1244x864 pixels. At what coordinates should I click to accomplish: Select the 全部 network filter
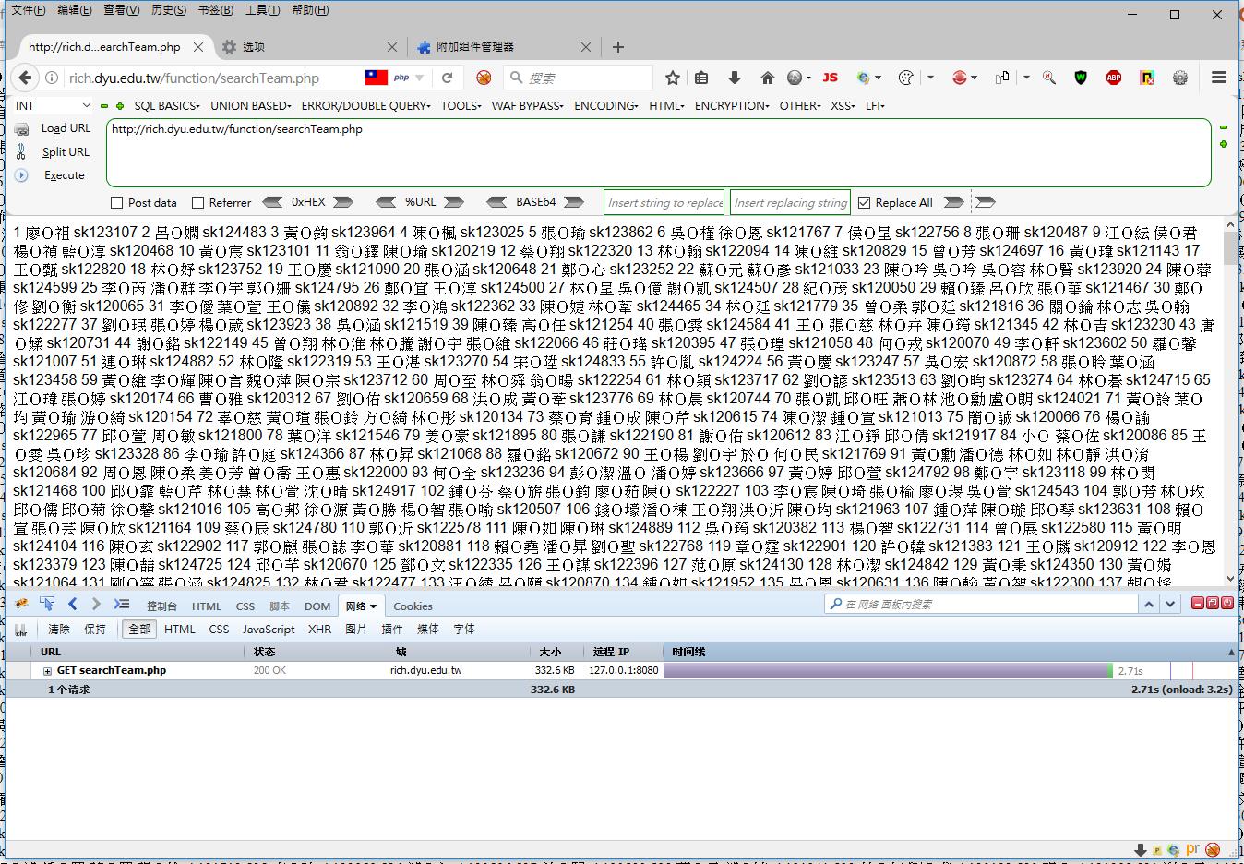(138, 629)
